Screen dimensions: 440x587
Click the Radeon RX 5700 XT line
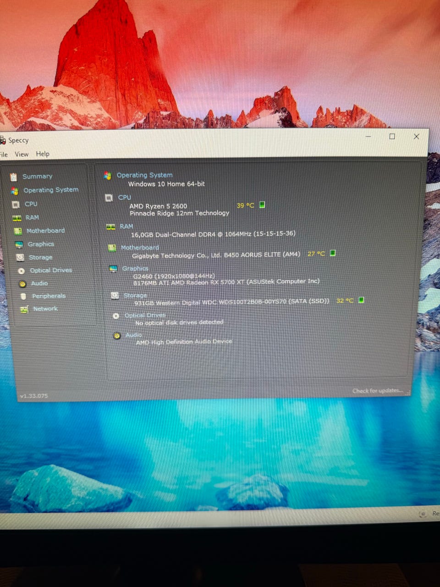point(226,282)
